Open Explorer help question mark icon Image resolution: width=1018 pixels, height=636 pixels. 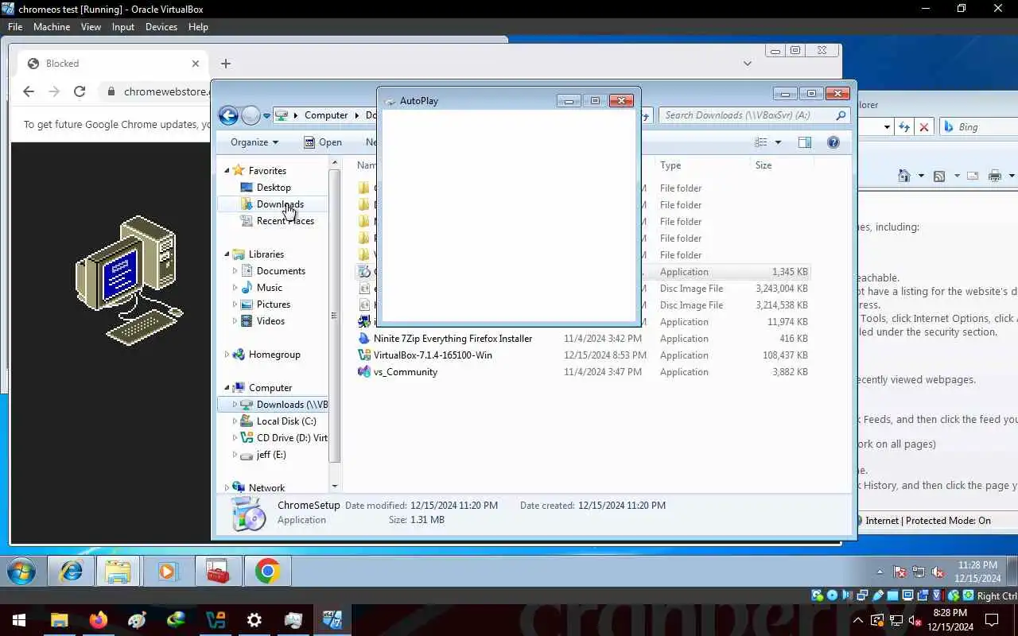click(833, 142)
